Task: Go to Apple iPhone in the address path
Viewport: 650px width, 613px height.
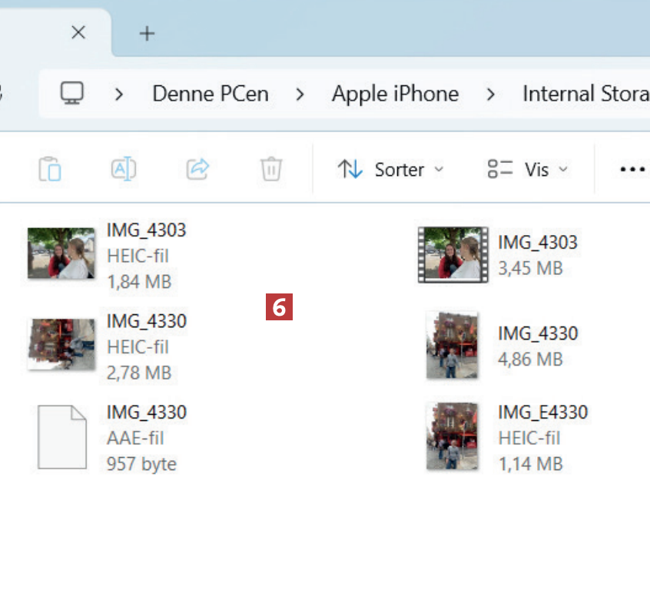Action: (x=395, y=94)
